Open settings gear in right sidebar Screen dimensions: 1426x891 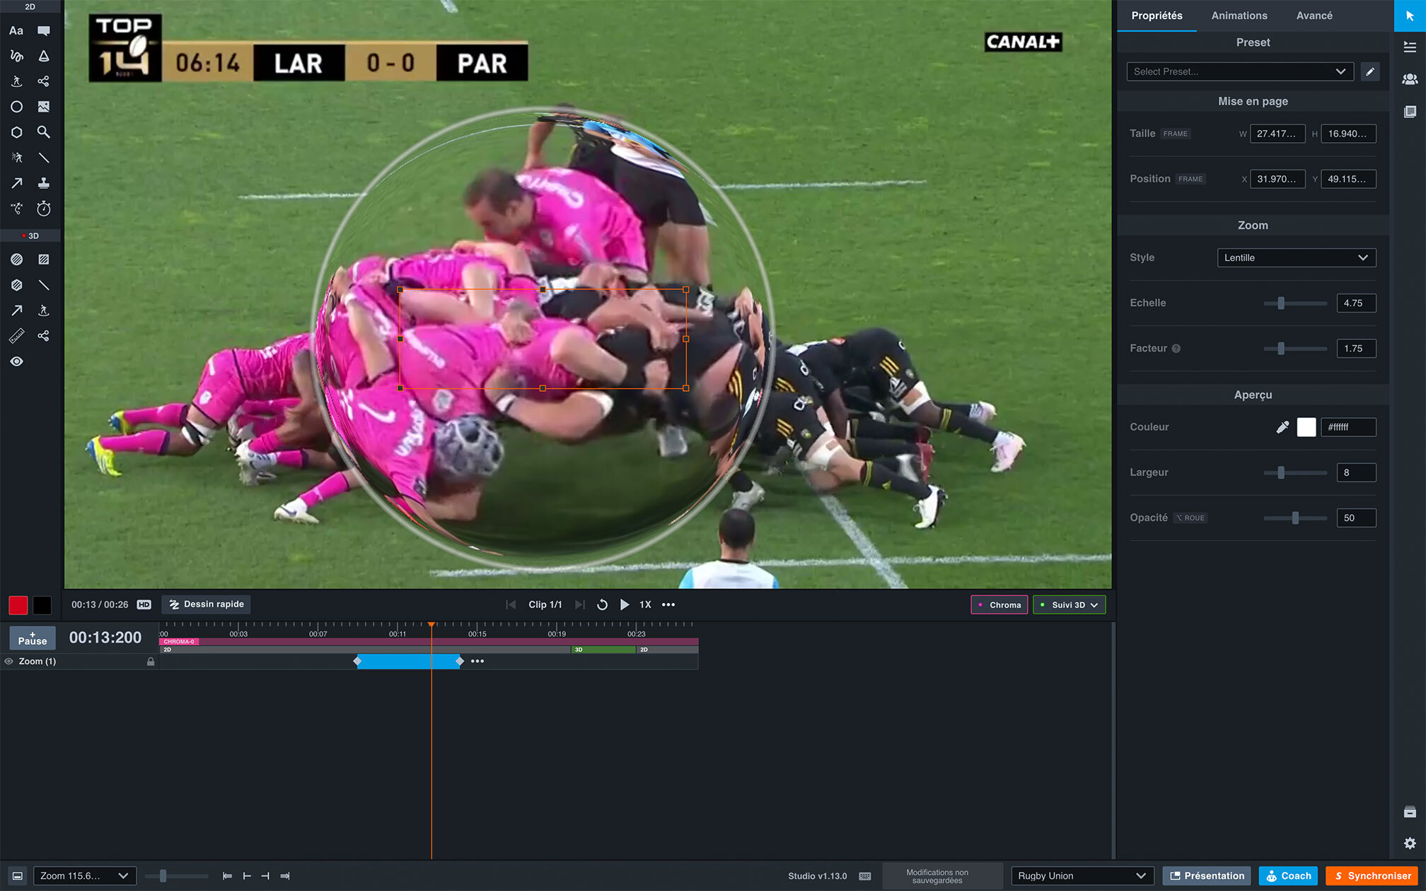pyautogui.click(x=1410, y=843)
